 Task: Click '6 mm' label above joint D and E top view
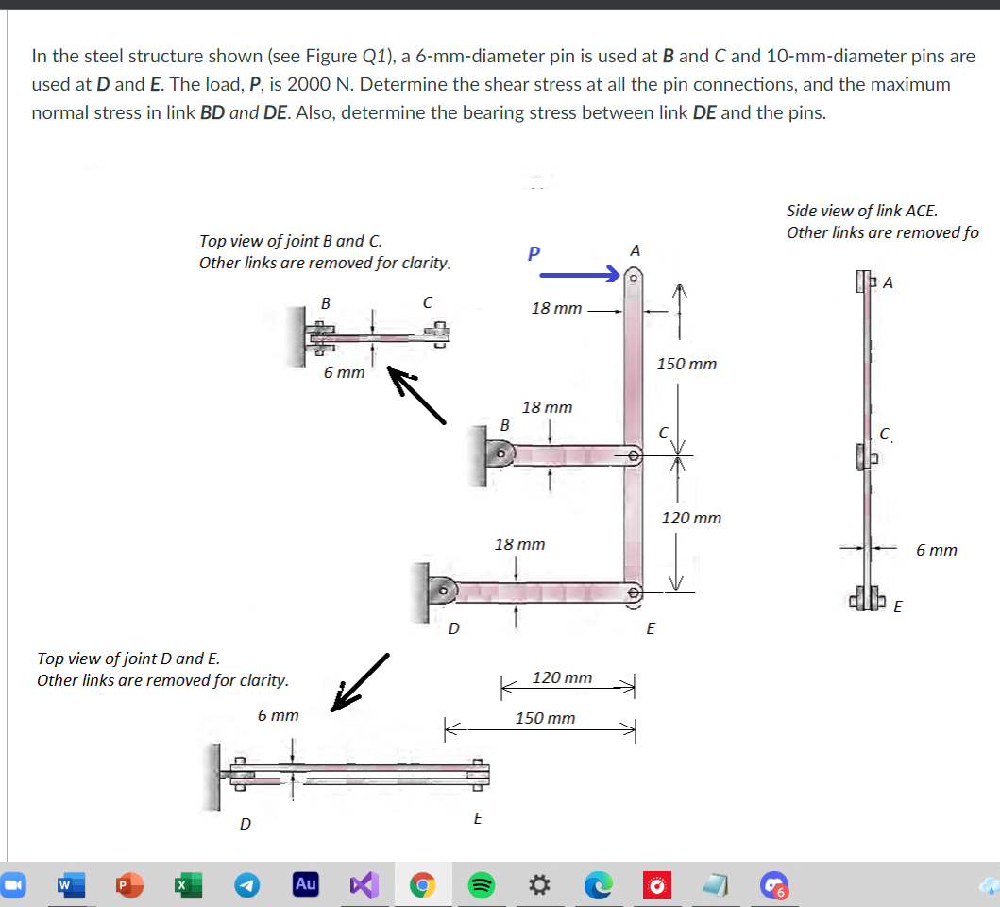point(278,715)
